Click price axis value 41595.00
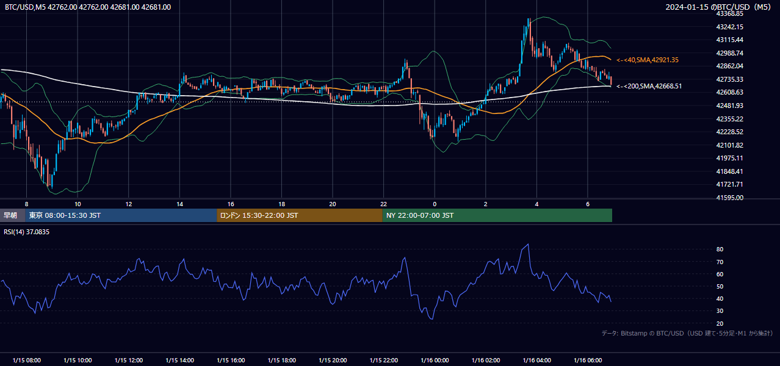780x366 pixels. (x=729, y=198)
